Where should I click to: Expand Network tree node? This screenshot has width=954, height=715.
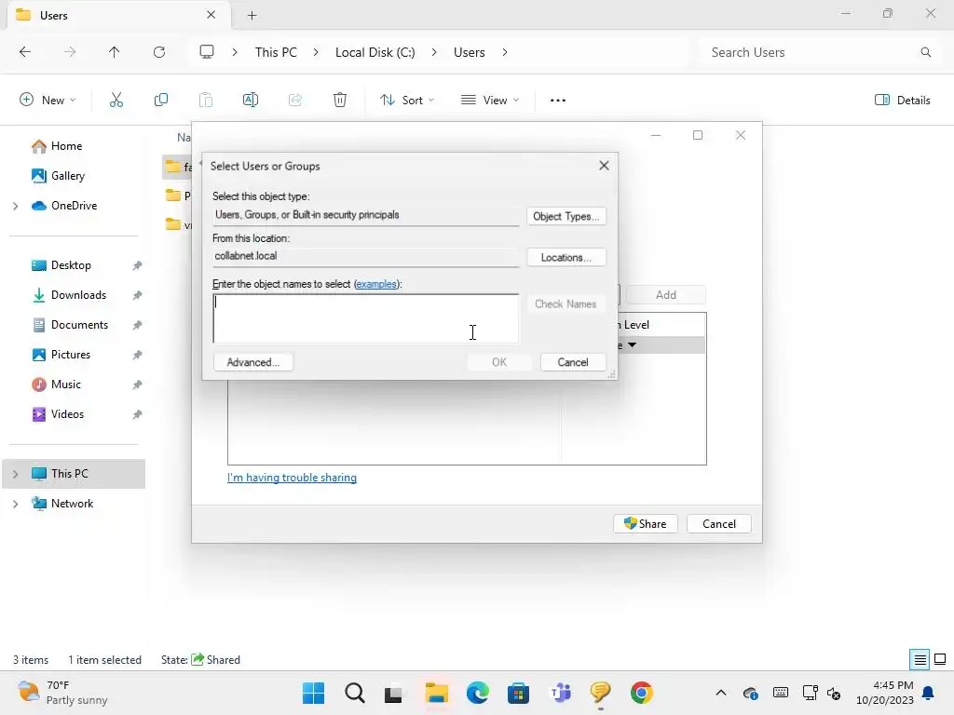pyautogui.click(x=15, y=504)
